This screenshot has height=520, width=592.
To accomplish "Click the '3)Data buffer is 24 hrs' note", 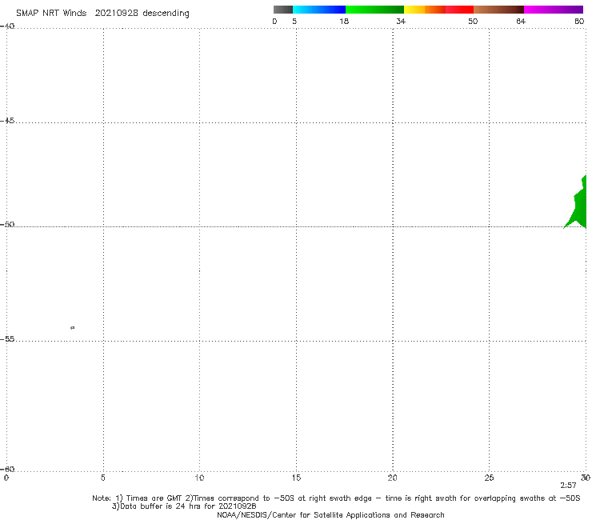I will click(184, 506).
